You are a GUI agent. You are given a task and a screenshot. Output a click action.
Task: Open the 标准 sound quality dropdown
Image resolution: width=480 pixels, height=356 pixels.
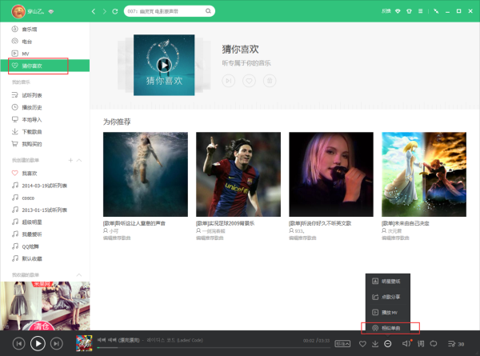click(342, 344)
